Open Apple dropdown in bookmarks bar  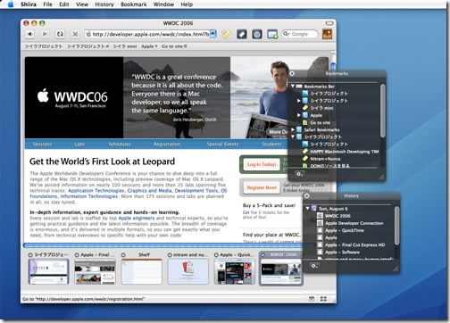click(x=149, y=46)
